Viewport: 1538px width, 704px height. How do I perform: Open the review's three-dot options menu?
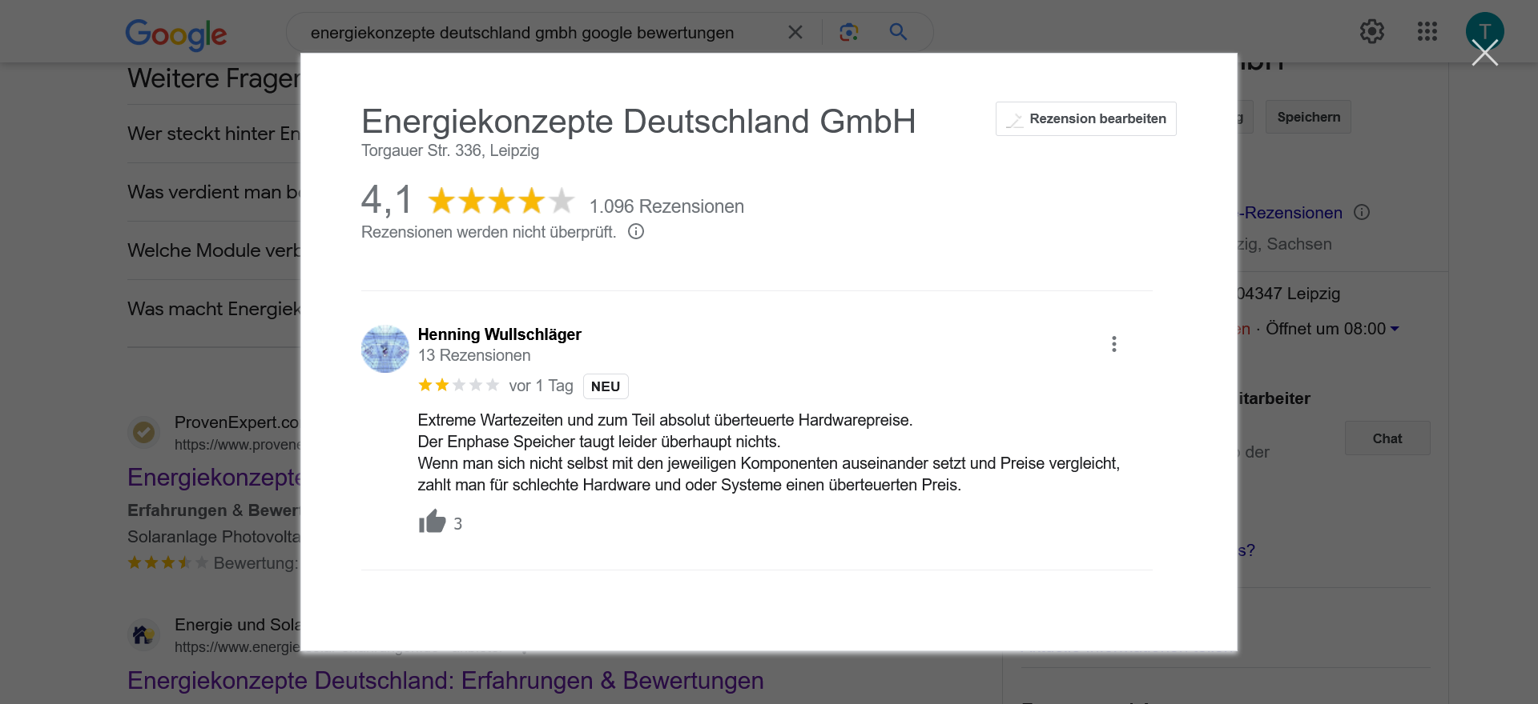point(1113,344)
